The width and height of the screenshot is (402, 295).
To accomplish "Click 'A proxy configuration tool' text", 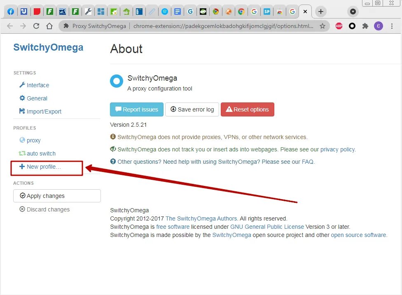I will point(160,88).
